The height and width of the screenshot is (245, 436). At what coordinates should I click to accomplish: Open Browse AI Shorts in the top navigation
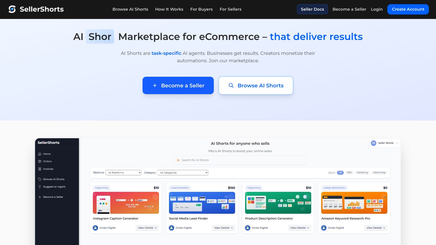tap(130, 9)
